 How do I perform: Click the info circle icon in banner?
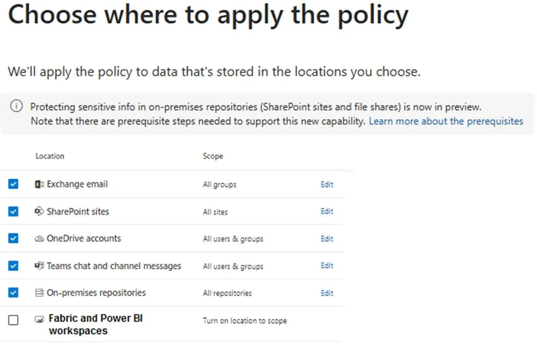(16, 106)
